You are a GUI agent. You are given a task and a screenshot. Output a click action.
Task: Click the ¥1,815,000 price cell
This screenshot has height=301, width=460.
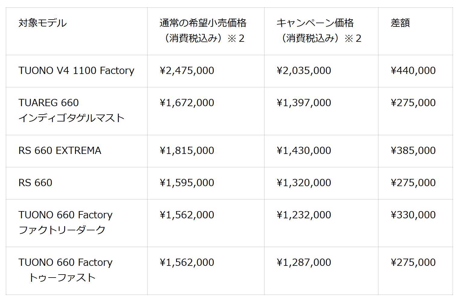click(x=187, y=151)
